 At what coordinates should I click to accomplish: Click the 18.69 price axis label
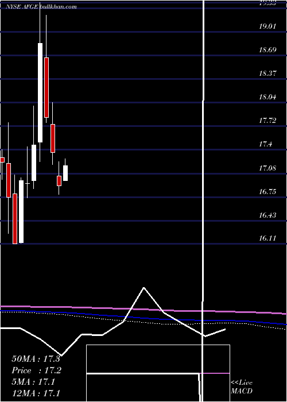click(267, 49)
